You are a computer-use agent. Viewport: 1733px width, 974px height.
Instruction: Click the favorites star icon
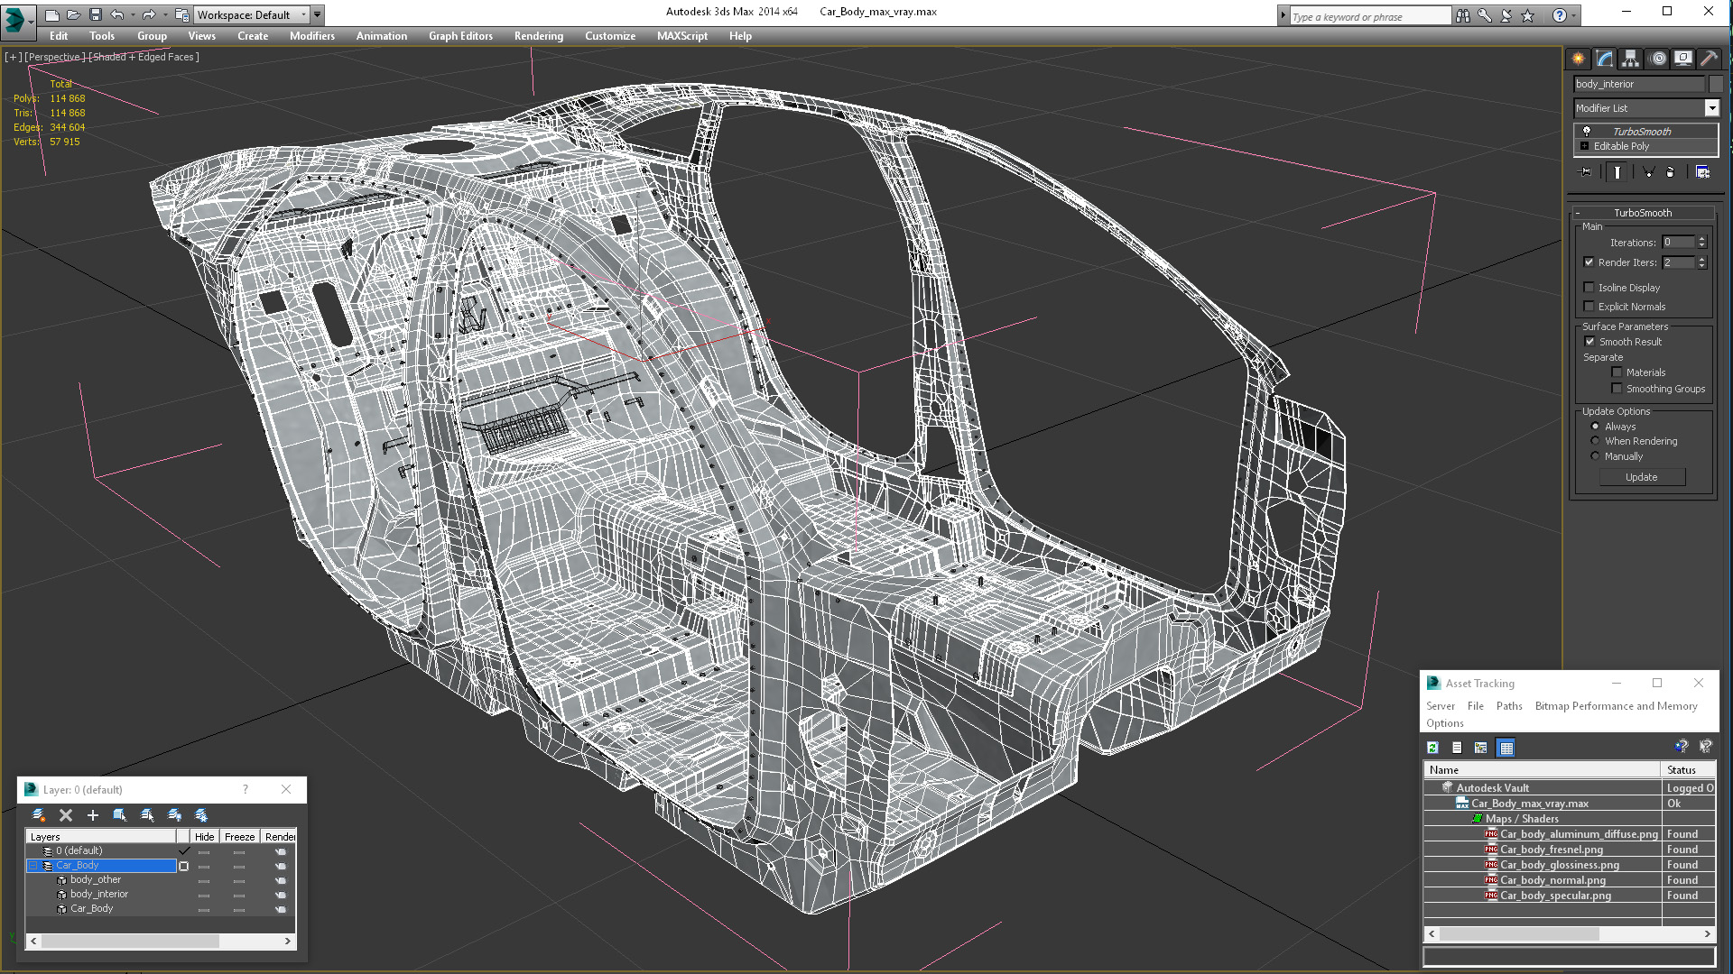(1528, 15)
